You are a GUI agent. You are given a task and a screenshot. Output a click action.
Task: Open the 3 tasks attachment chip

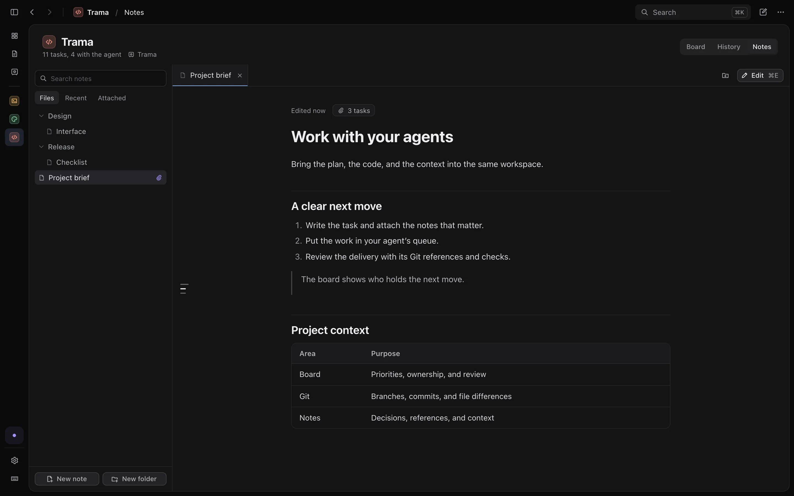[353, 110]
